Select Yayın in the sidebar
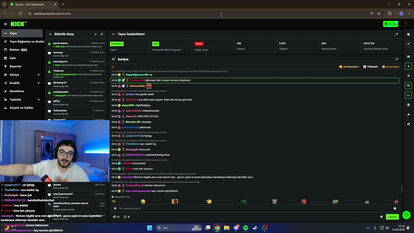The image size is (414, 233). point(22,33)
